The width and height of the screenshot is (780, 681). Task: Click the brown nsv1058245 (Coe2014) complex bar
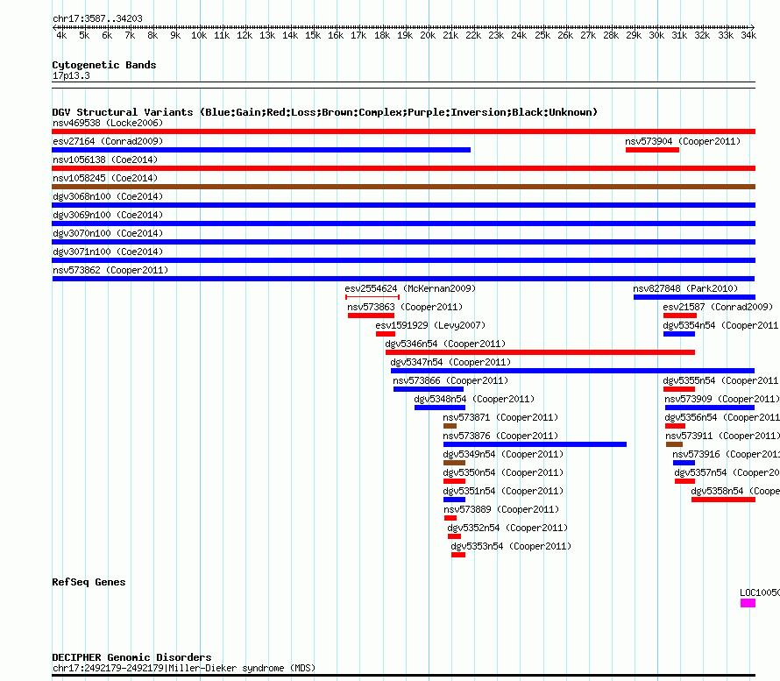pyautogui.click(x=403, y=187)
